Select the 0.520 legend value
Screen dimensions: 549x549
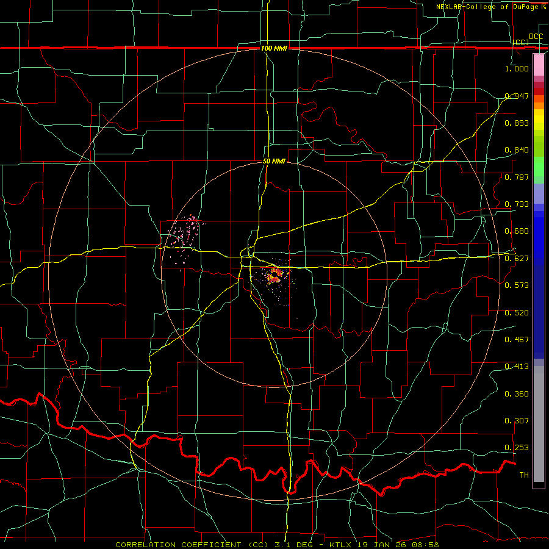[x=517, y=312]
